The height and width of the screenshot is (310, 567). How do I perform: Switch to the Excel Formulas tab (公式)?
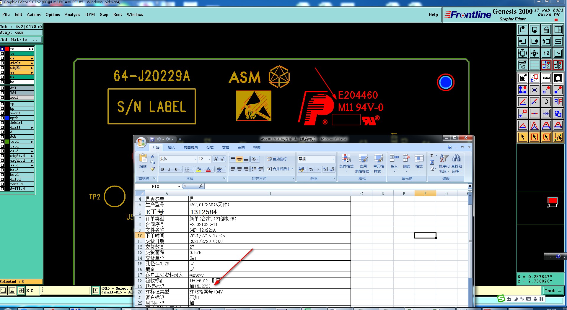click(x=210, y=147)
